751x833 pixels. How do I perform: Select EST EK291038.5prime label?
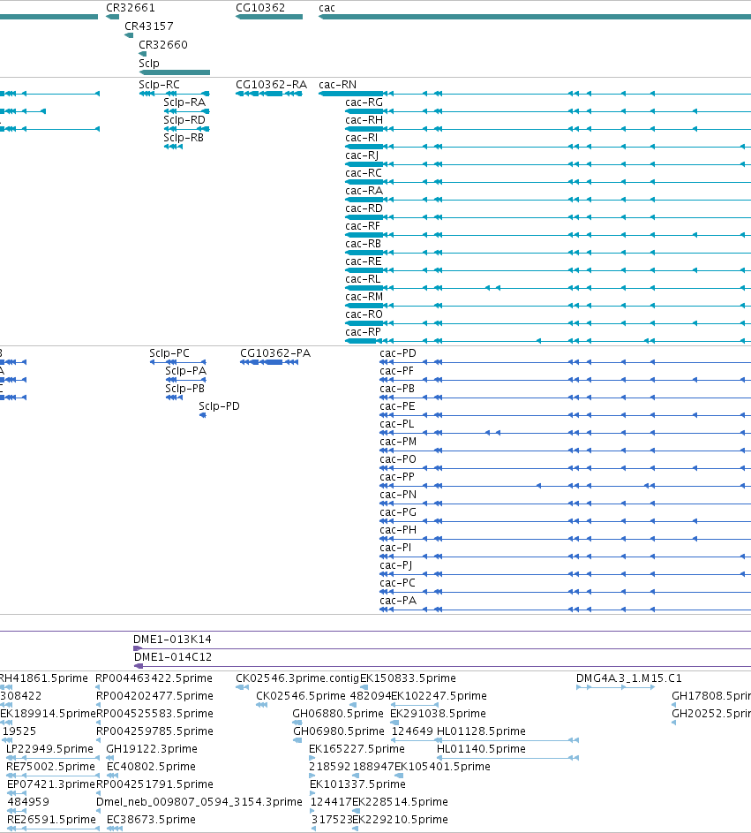pos(439,714)
